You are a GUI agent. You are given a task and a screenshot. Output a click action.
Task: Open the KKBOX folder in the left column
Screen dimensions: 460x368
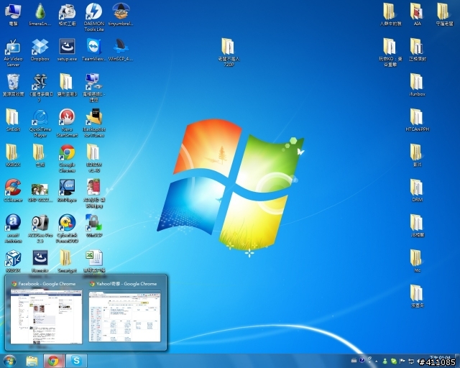(x=13, y=155)
